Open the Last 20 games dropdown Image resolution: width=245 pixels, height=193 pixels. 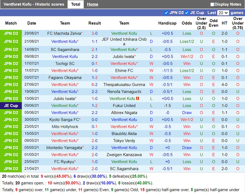(223, 13)
